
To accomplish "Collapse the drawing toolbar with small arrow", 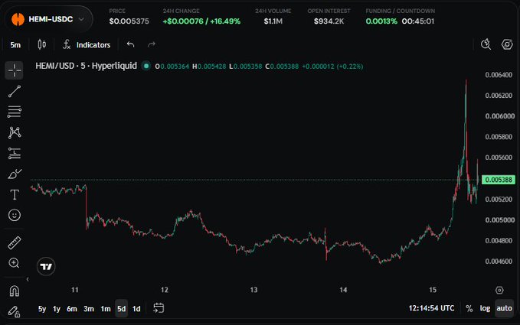I will pyautogui.click(x=28, y=280).
